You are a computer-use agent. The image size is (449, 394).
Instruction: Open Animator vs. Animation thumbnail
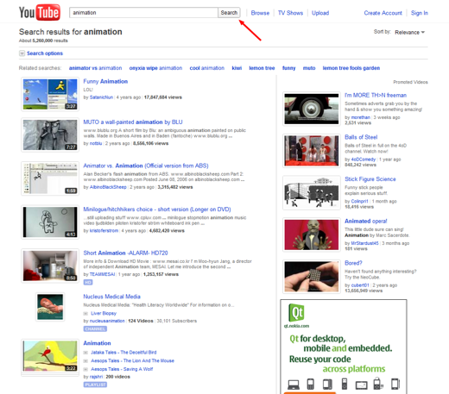[x=50, y=178]
